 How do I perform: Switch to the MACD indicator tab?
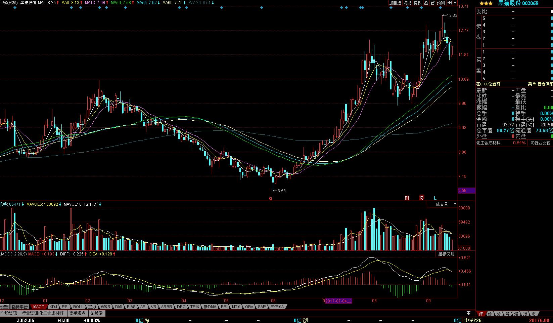click(39, 307)
